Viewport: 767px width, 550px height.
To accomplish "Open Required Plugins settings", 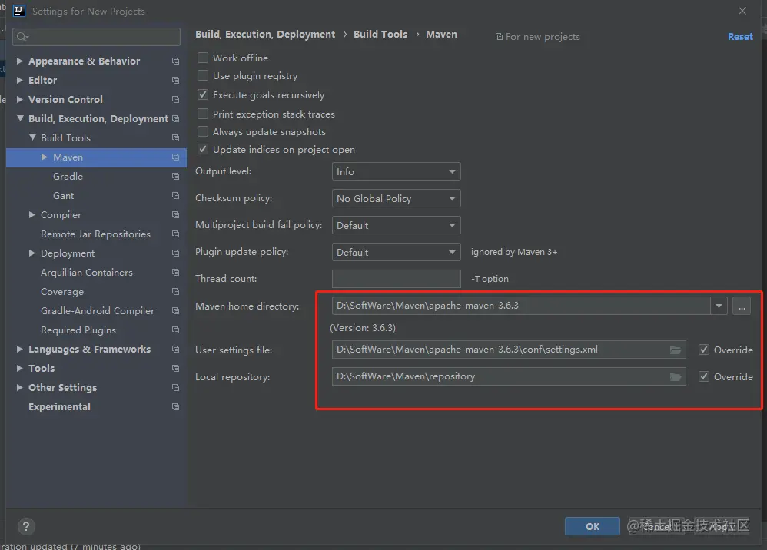I will 78,330.
